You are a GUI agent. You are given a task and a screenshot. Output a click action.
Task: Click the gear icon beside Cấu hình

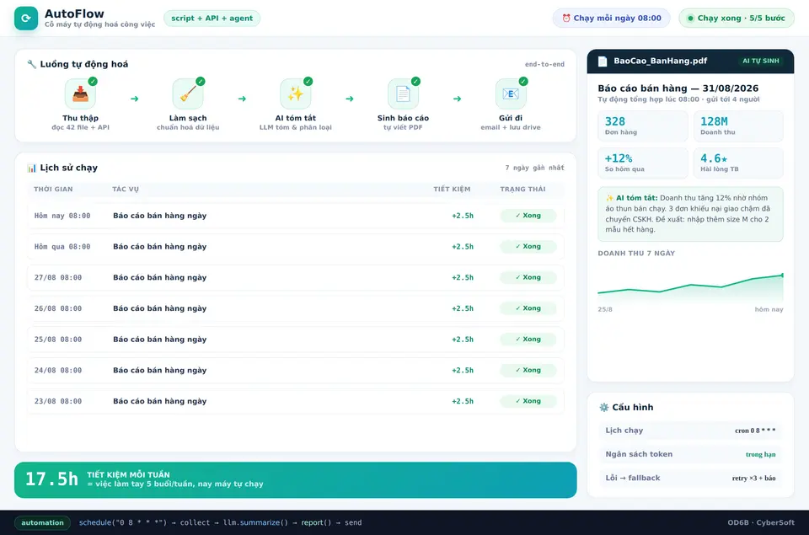coord(603,408)
